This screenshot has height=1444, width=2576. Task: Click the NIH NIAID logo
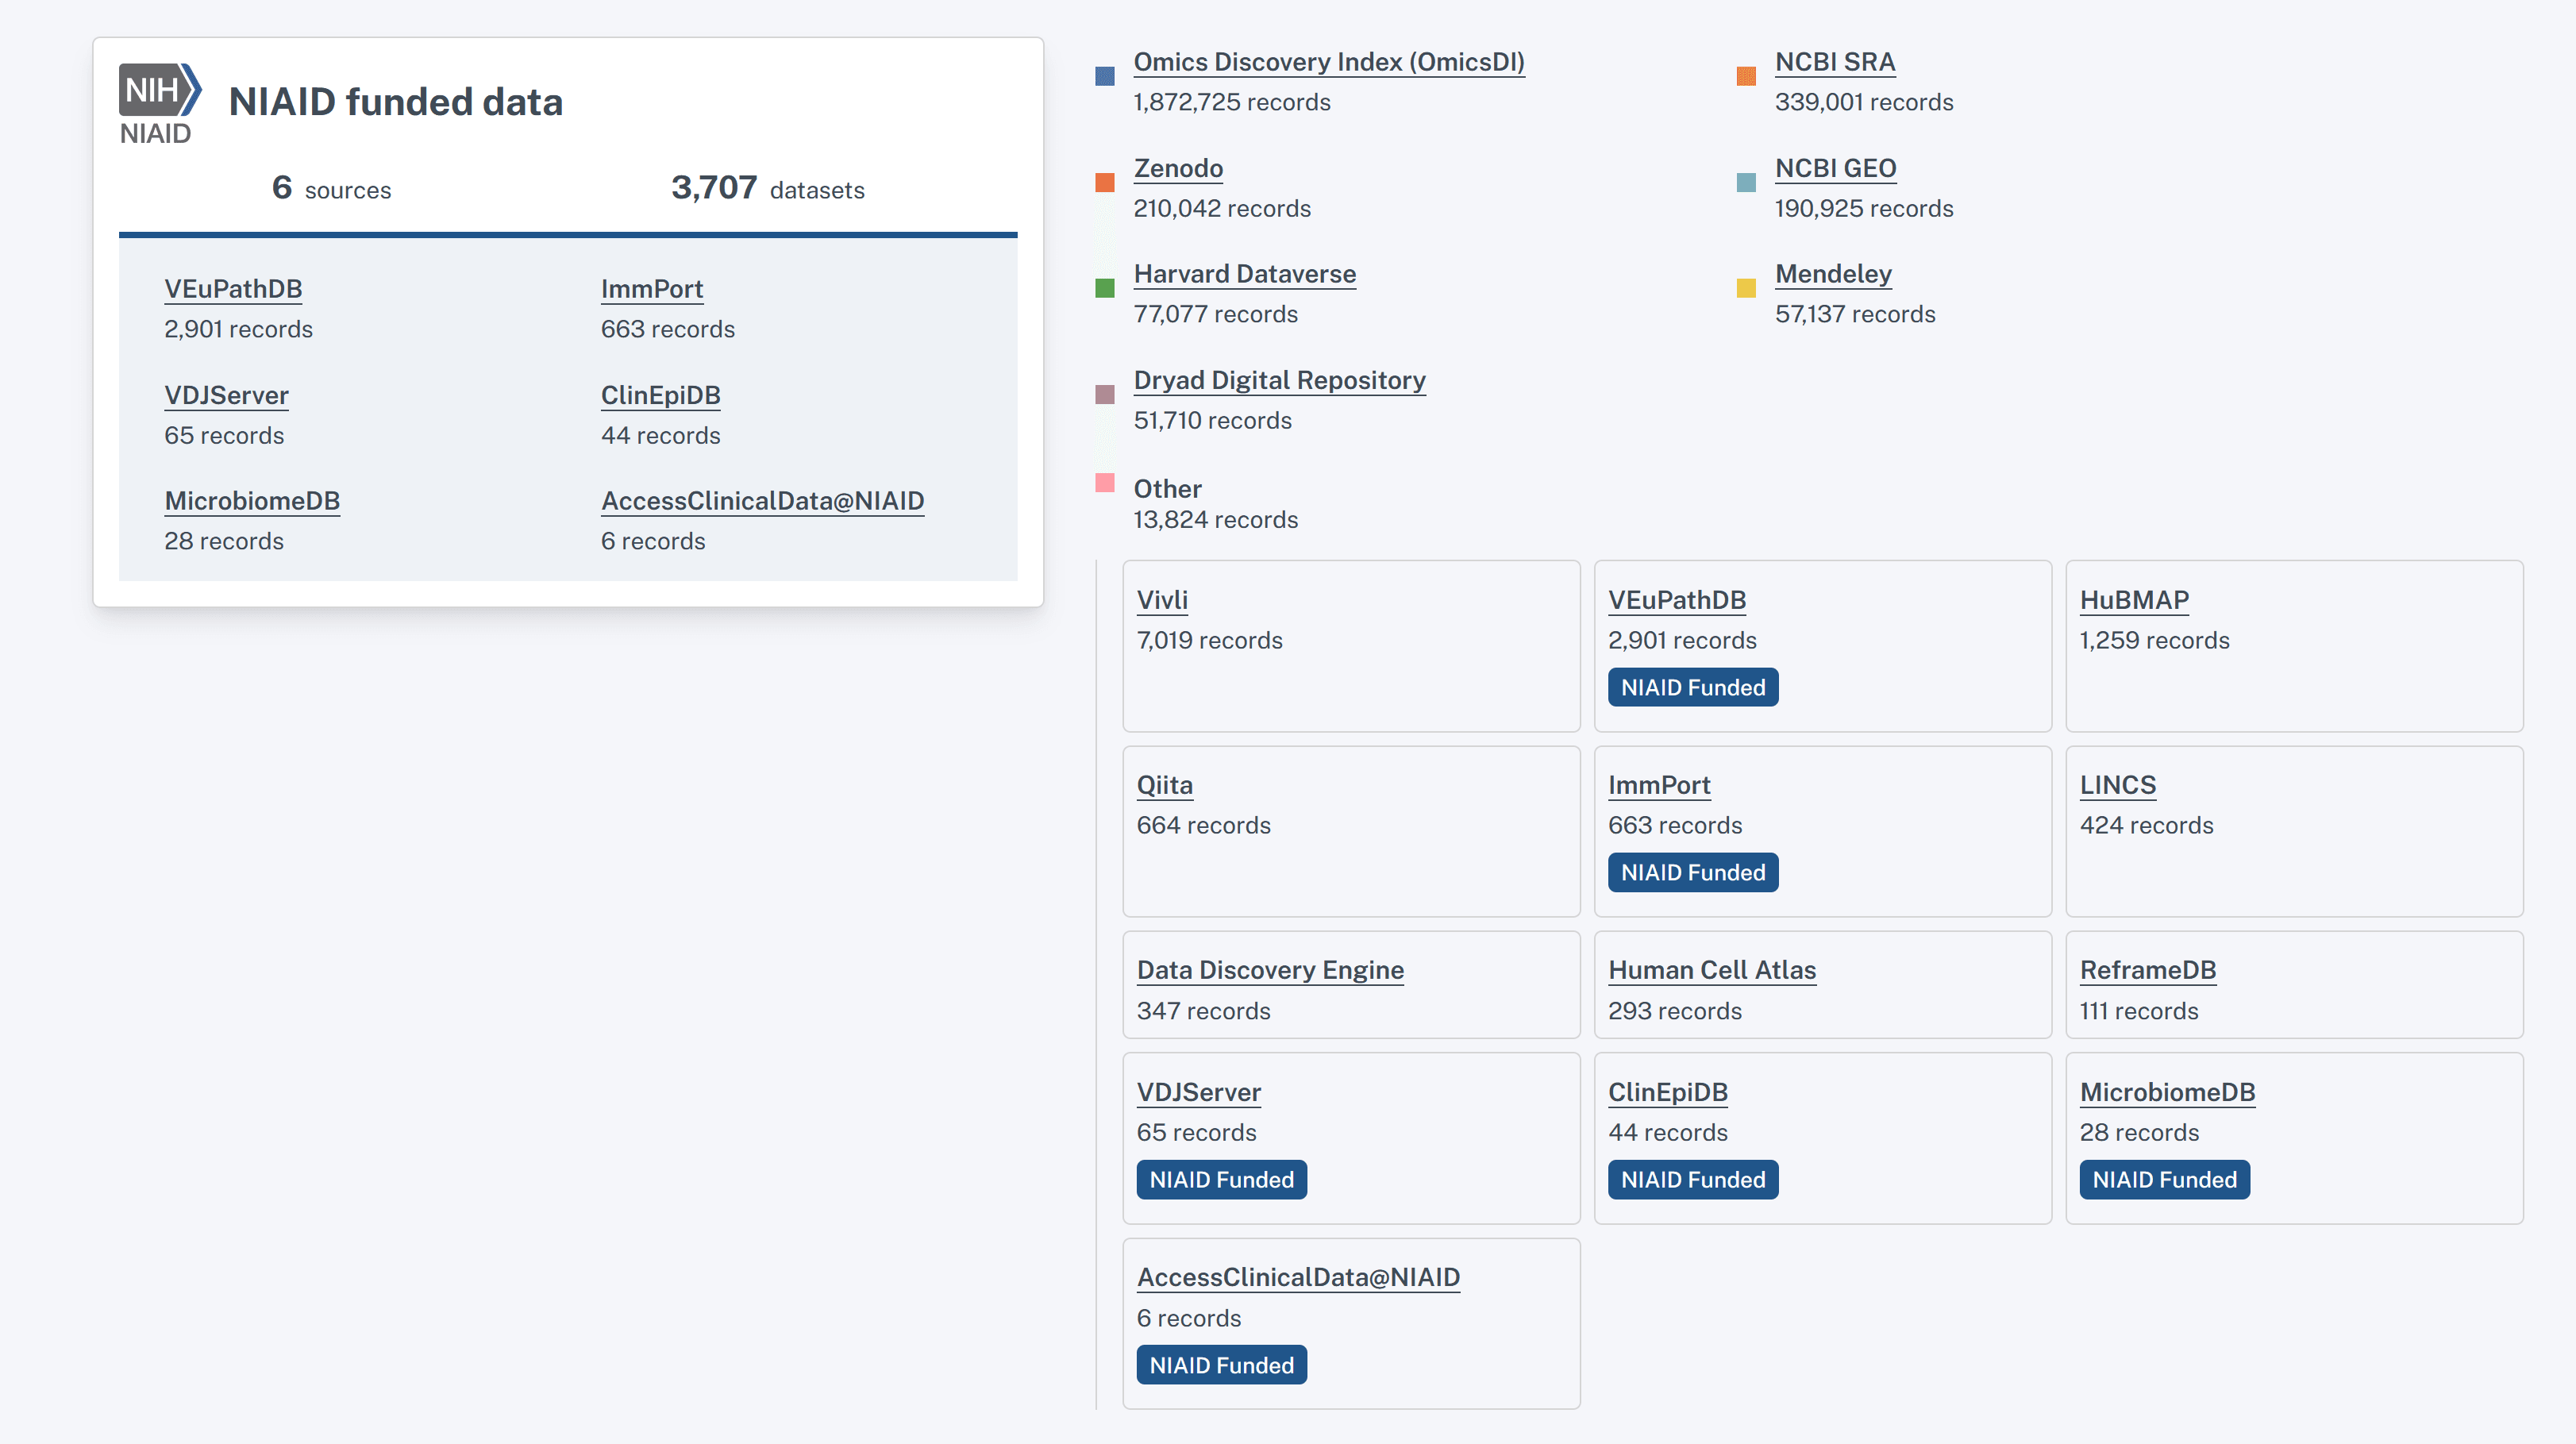(x=160, y=105)
